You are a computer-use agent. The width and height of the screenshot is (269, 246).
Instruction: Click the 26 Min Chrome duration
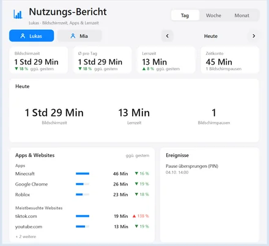coord(120,184)
